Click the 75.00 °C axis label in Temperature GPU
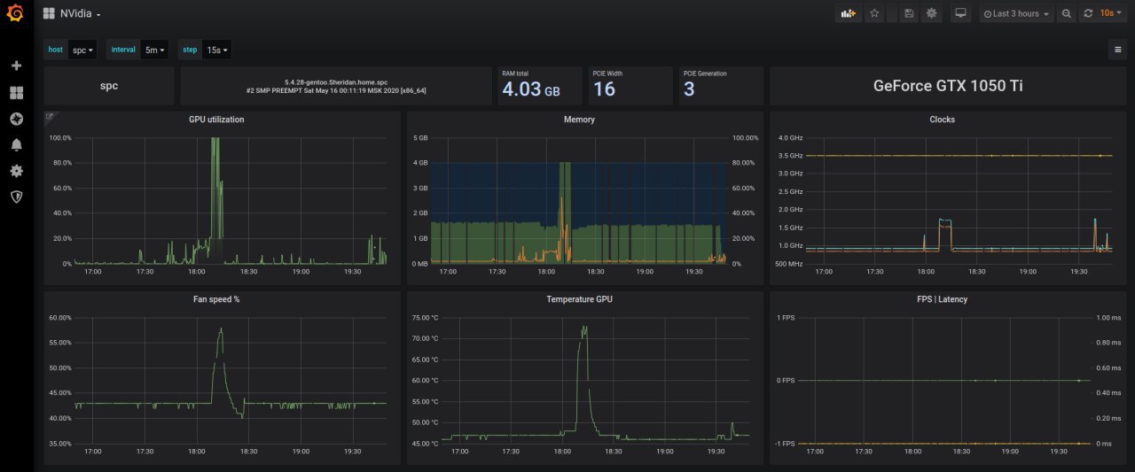The height and width of the screenshot is (472, 1135). pos(426,317)
